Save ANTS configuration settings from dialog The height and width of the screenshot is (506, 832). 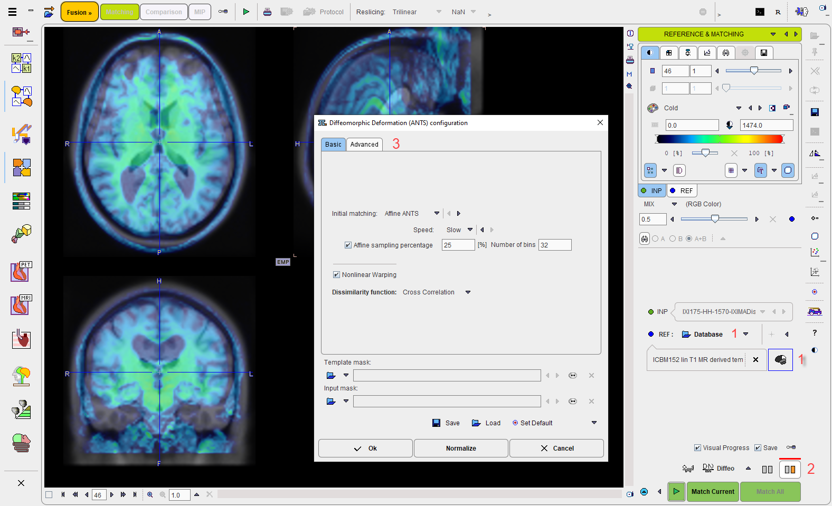(446, 423)
